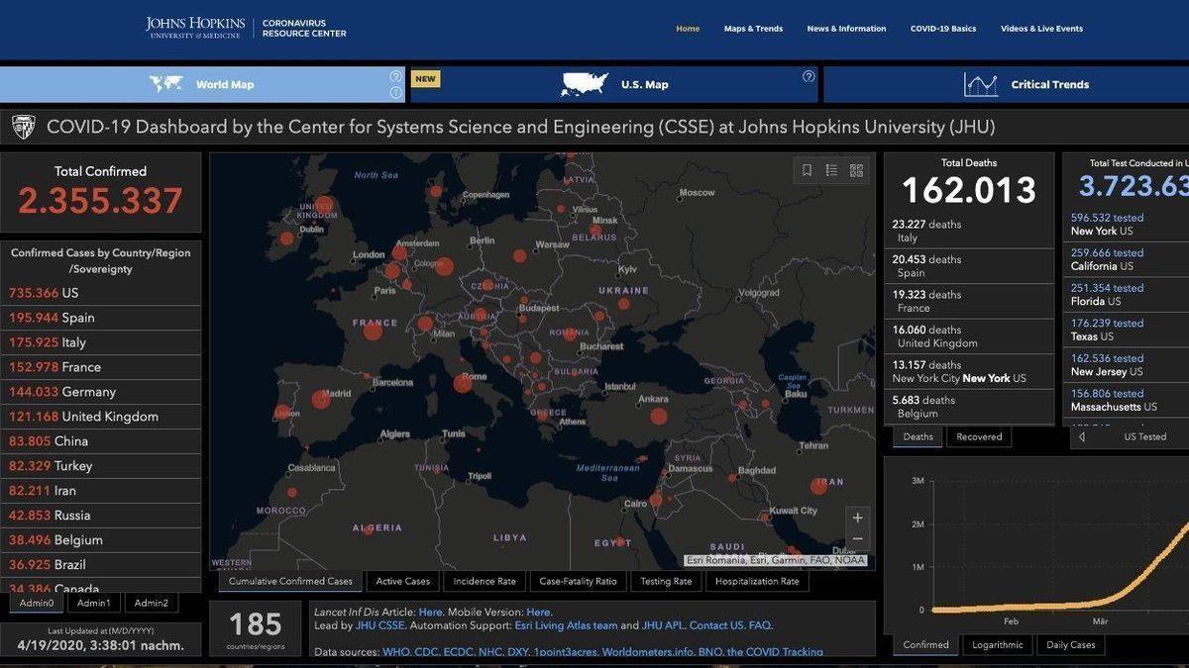Open the Contact US link
The width and height of the screenshot is (1189, 668).
(716, 625)
